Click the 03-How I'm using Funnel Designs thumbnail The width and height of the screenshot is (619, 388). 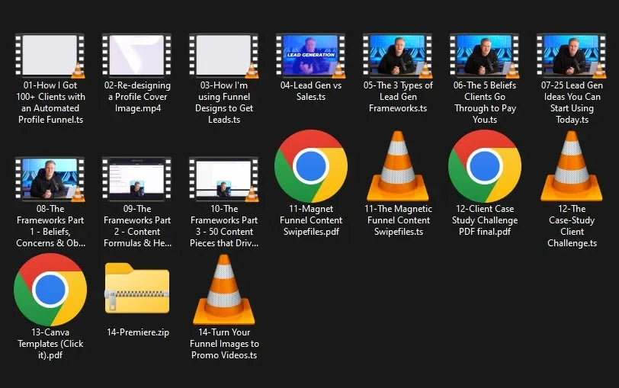pos(224,56)
